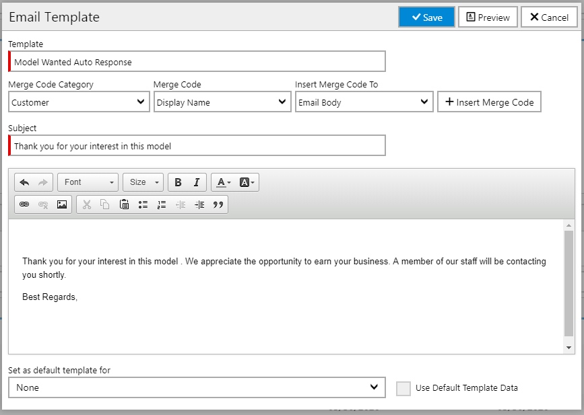584x415 pixels.
Task: Click into the Subject field
Action: tap(197, 145)
